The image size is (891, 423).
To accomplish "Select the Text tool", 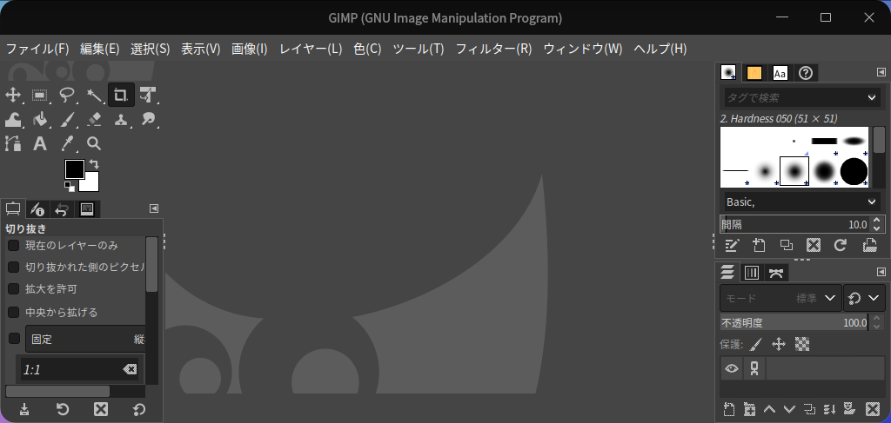I will (40, 143).
